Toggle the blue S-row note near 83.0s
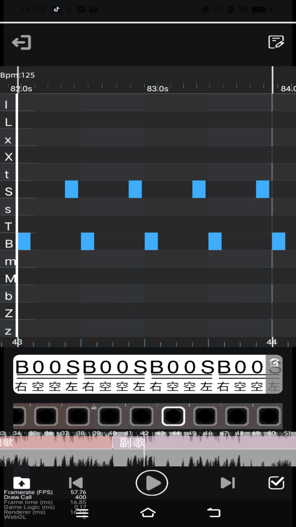 click(x=135, y=189)
